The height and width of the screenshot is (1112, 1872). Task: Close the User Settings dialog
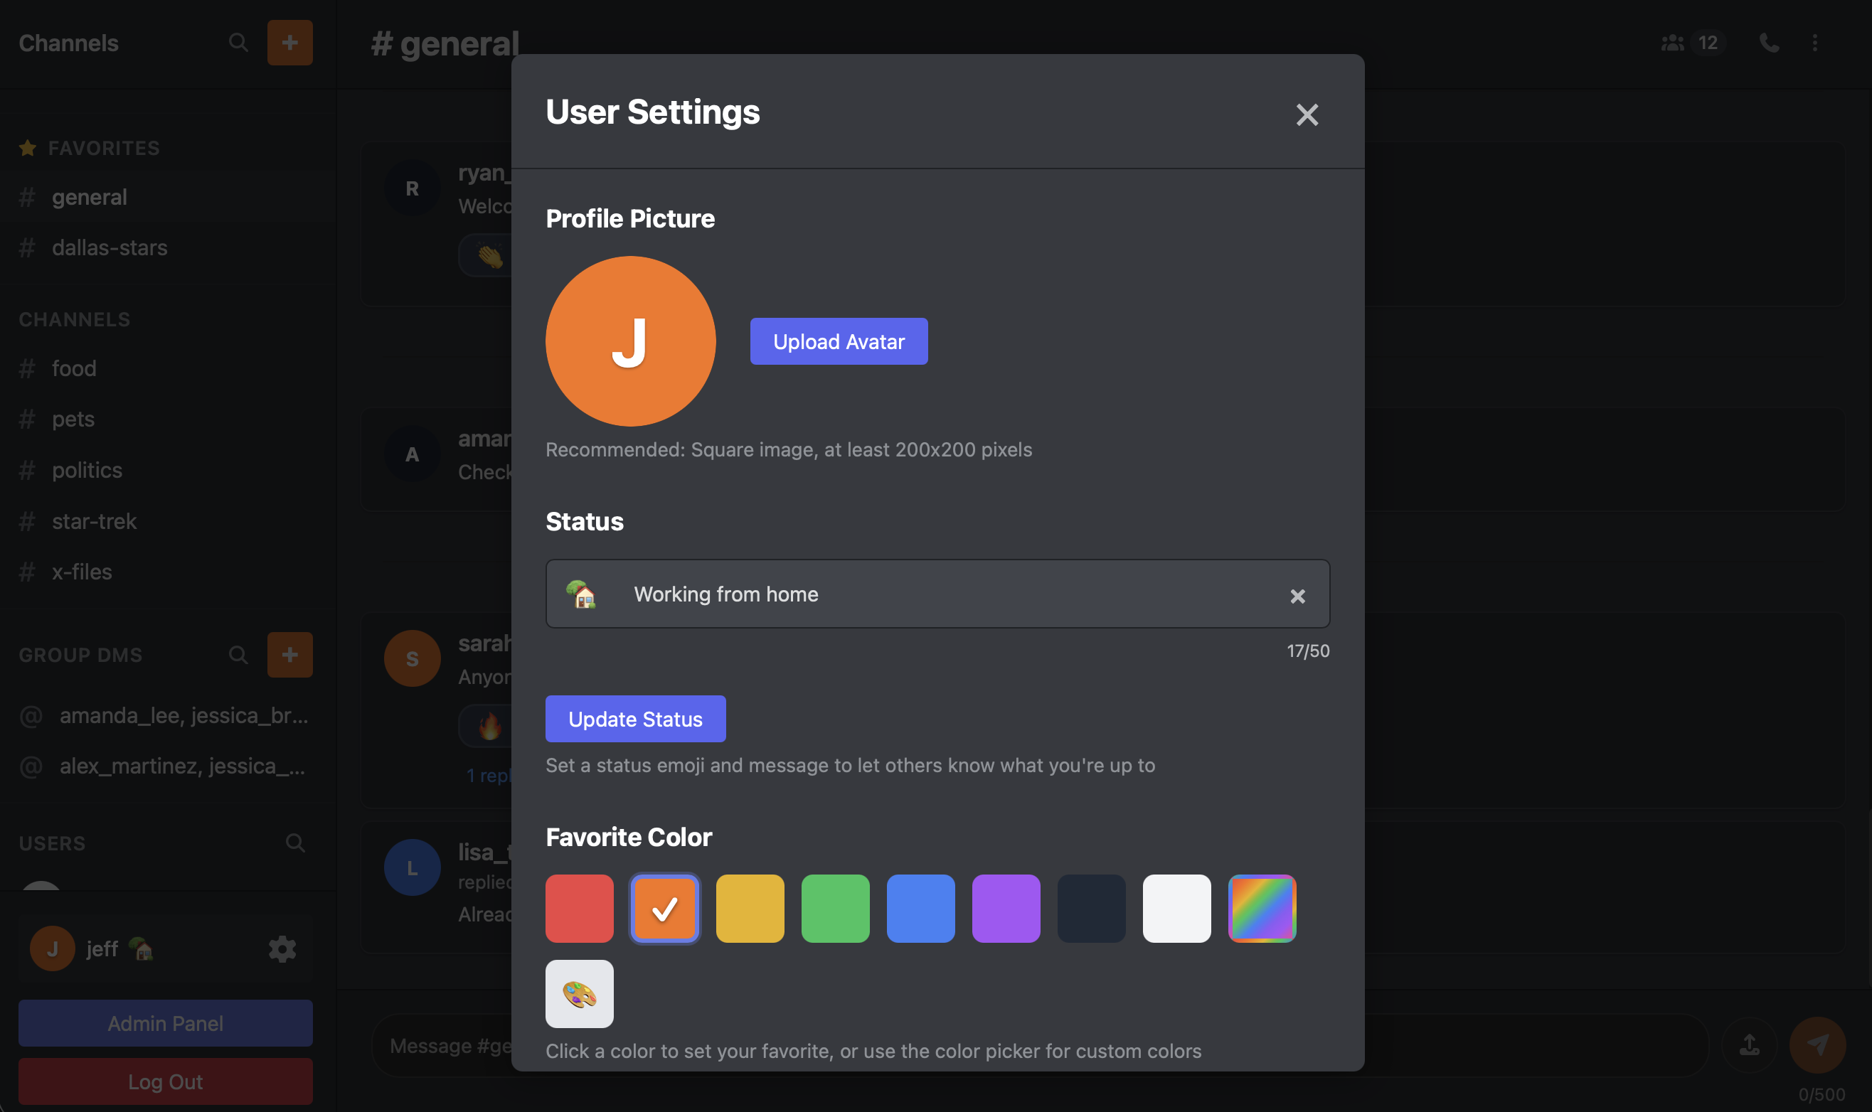(1307, 114)
